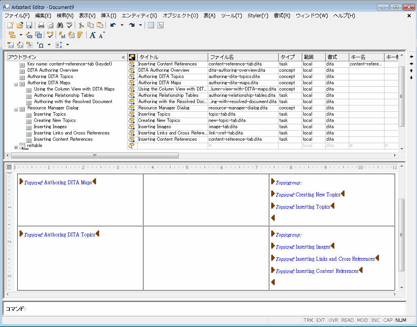
Task: Click the editor pane vertical scrollbar thumb
Action: pos(402,235)
